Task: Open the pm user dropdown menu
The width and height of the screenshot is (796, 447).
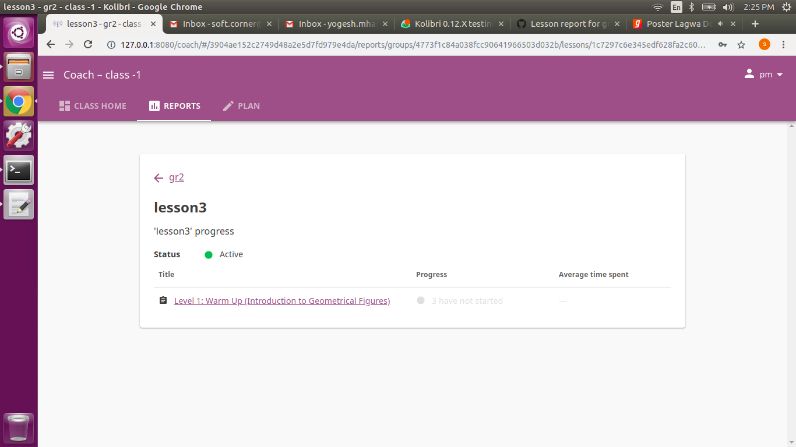Action: pos(768,74)
